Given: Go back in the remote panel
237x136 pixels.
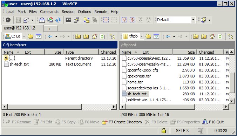Looking at the screenshot, I should (168, 36).
